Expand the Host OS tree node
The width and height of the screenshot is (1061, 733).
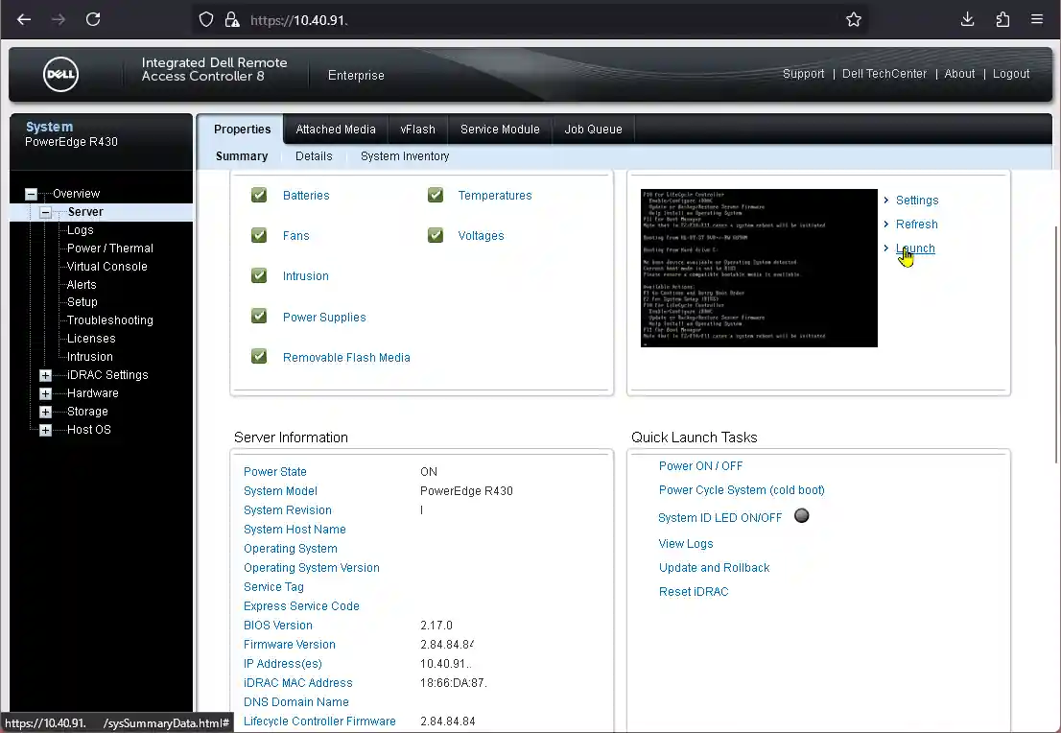[45, 431]
